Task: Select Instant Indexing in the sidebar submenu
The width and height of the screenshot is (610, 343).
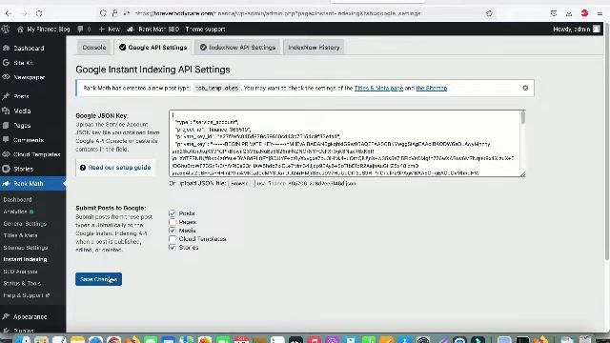Action: click(26, 259)
